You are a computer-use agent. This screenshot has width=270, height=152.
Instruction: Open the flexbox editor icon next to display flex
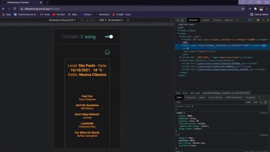tap(197, 121)
